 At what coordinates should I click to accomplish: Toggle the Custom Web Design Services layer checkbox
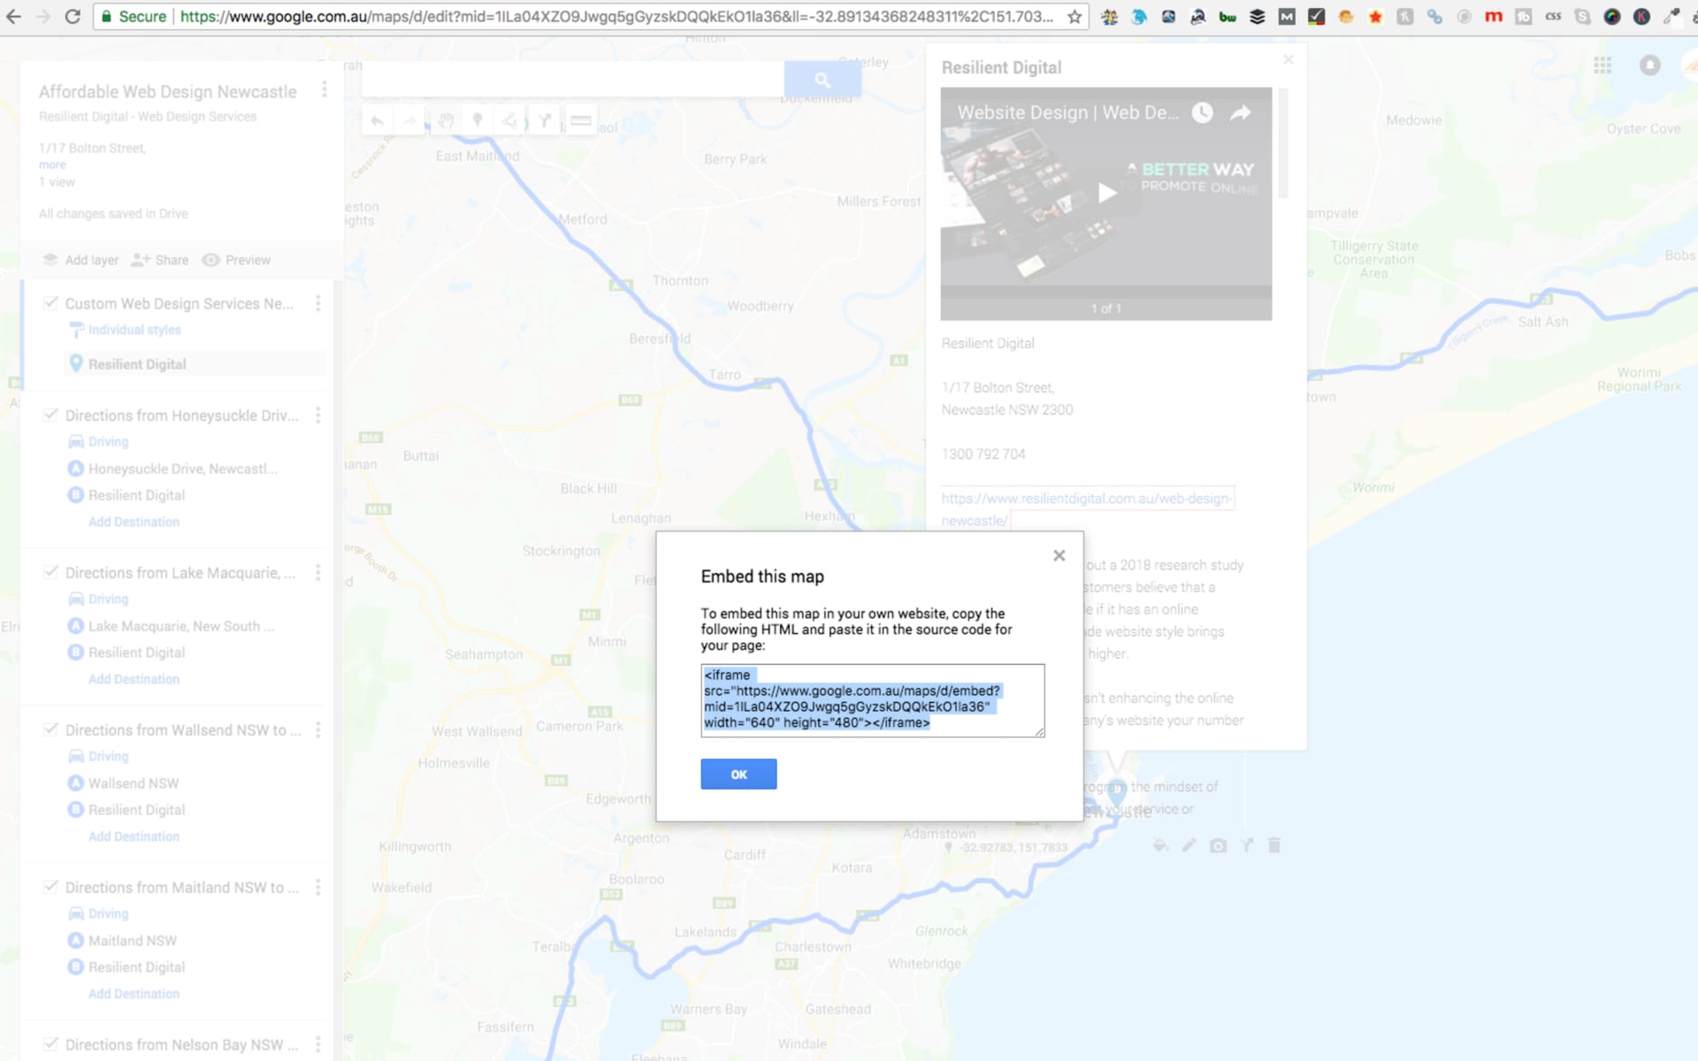coord(51,302)
